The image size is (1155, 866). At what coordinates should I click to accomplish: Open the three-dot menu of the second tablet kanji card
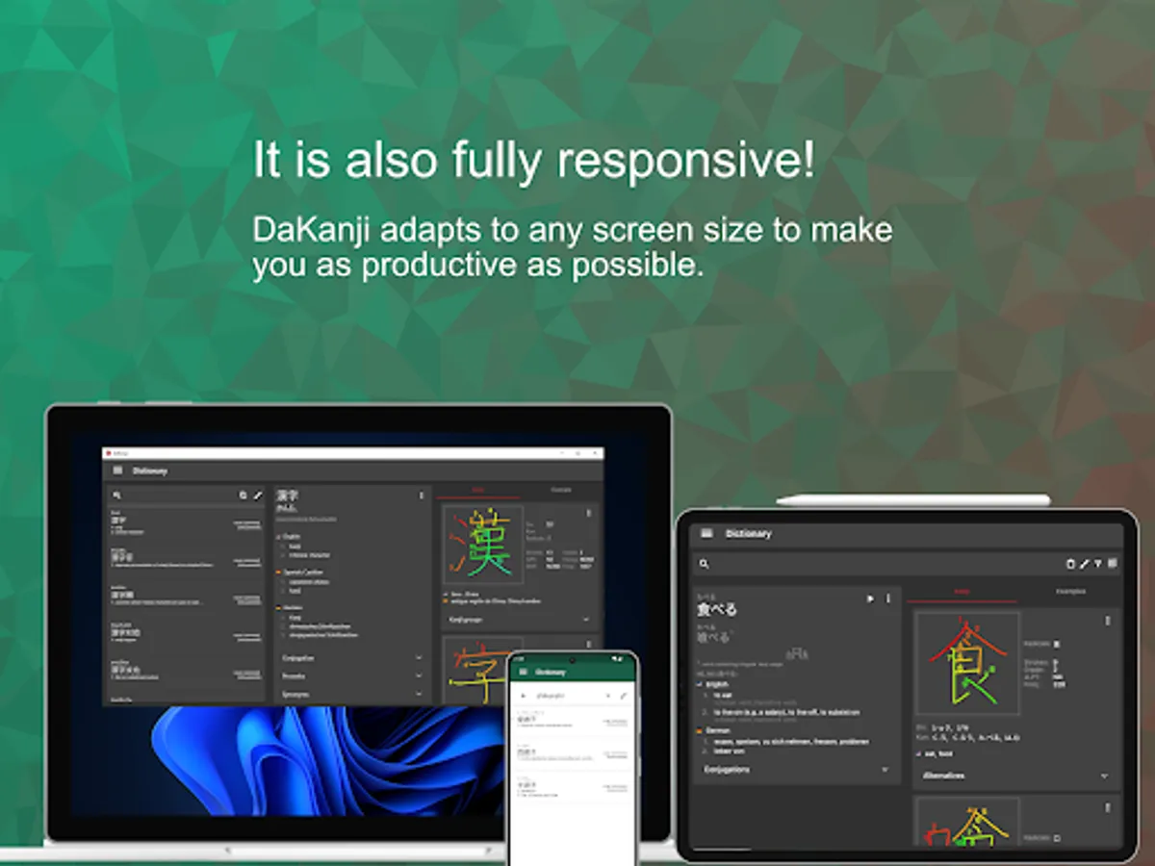click(x=1108, y=807)
